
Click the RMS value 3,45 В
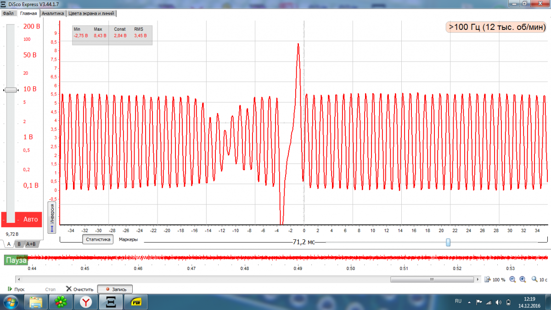[140, 35]
